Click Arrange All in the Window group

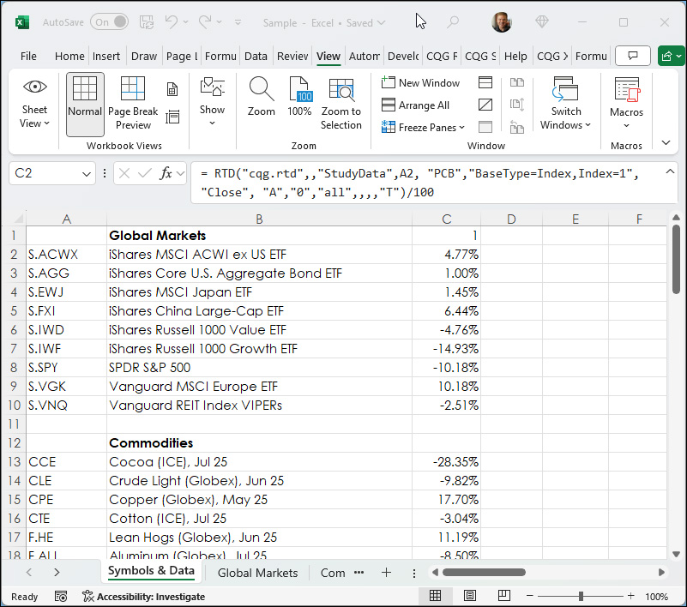pyautogui.click(x=415, y=105)
